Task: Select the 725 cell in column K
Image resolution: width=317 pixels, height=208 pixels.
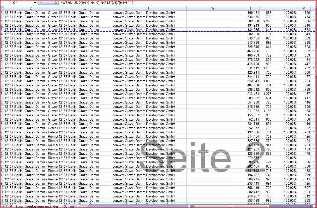Action: 304,13
